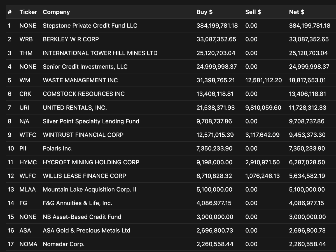336x252 pixels.
Task: Click the MLAA ticker
Action: tap(28, 190)
